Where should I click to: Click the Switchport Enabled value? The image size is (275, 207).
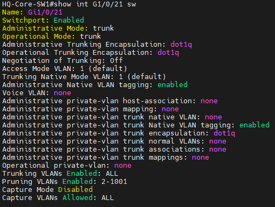pos(69,20)
